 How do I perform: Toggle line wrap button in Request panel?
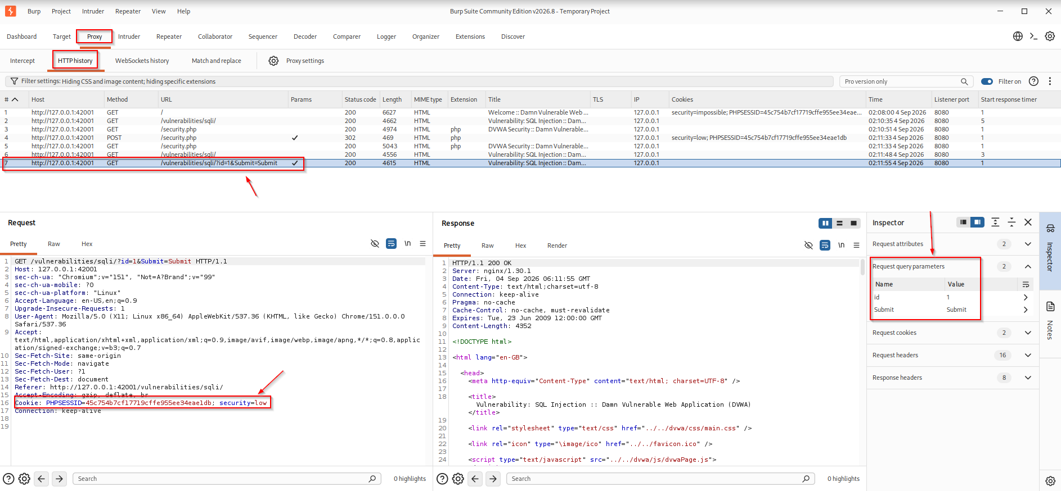[391, 244]
